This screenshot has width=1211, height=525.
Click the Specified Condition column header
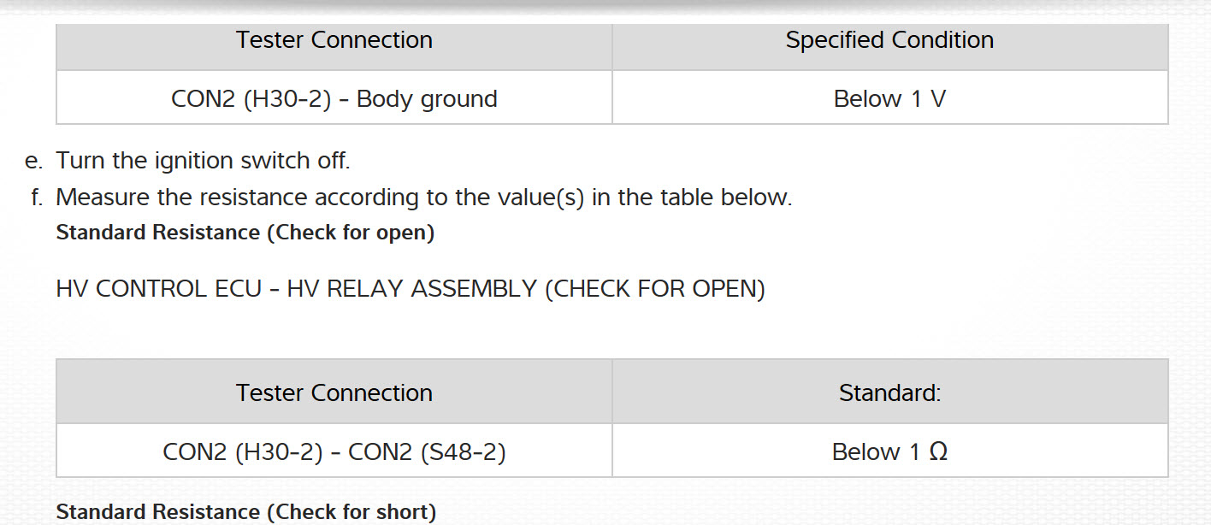pyautogui.click(x=889, y=40)
